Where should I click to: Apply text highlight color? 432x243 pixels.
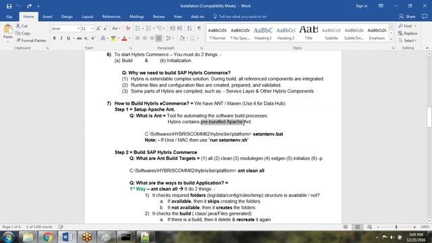pos(113,38)
